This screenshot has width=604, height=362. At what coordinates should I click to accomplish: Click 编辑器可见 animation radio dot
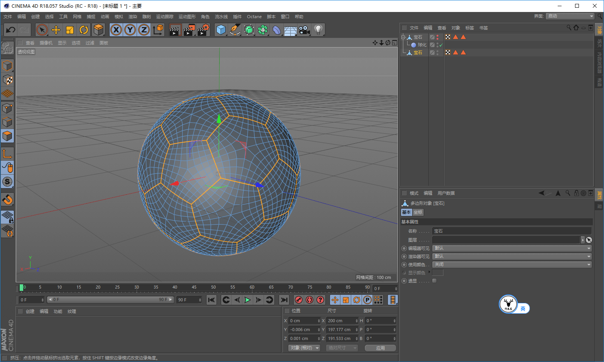click(404, 248)
